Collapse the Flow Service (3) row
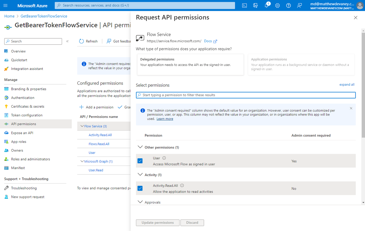The image size is (365, 231). tap(82, 126)
